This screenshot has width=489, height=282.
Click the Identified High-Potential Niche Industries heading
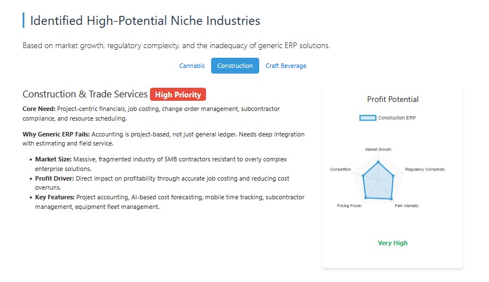(x=145, y=21)
